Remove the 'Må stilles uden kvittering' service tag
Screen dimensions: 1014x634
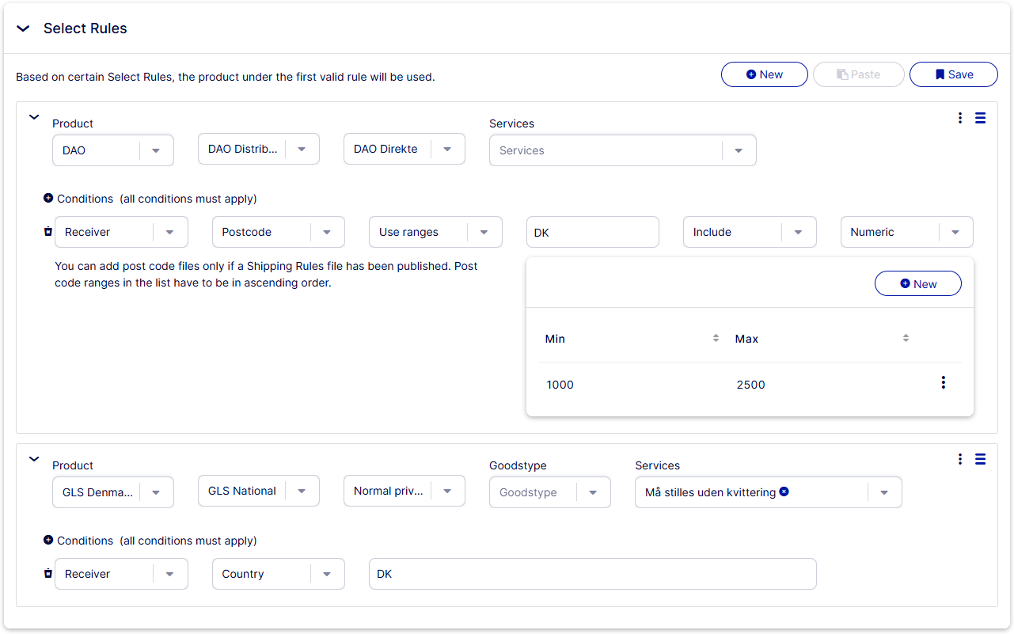point(784,492)
